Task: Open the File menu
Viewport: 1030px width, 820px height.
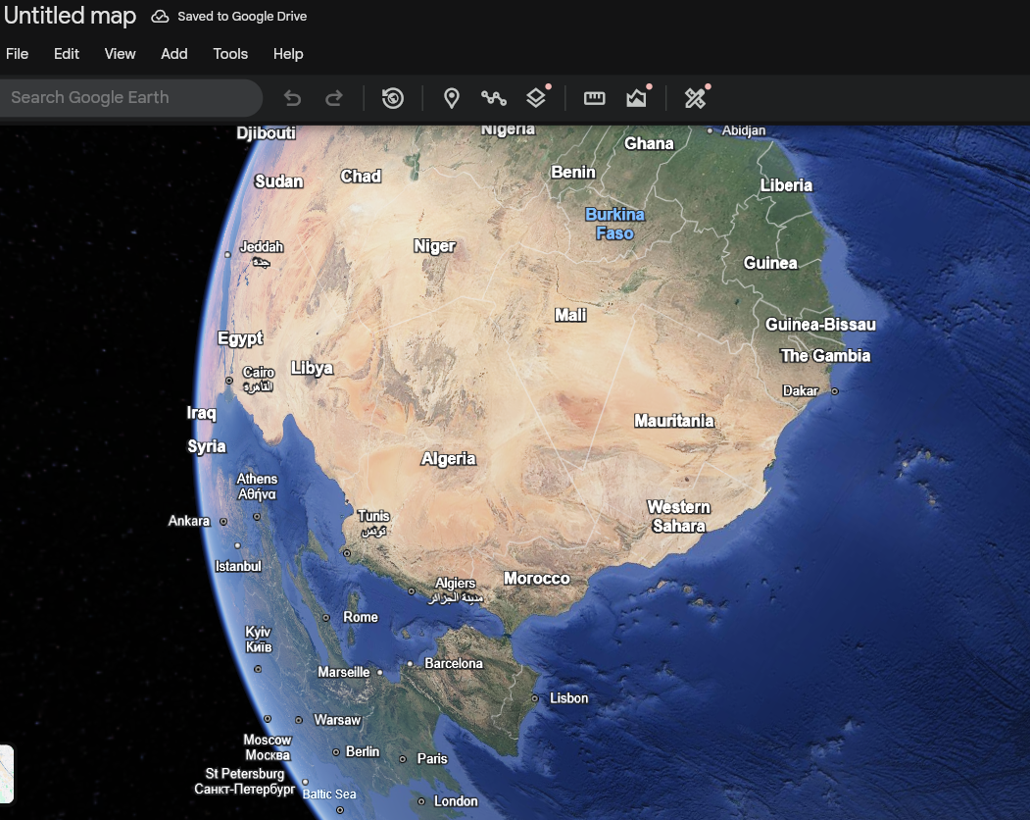Action: coord(17,54)
